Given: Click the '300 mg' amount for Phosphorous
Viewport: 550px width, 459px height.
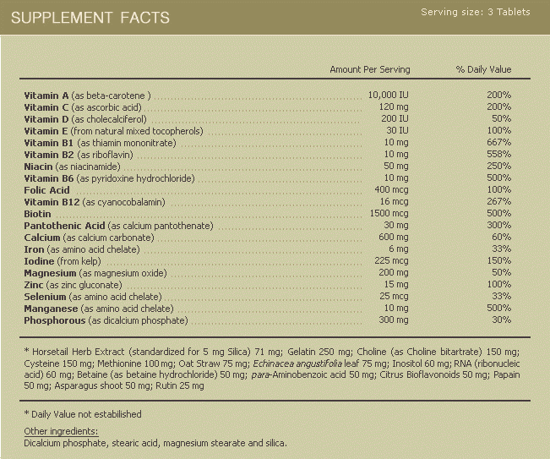Looking at the screenshot, I should tap(394, 320).
